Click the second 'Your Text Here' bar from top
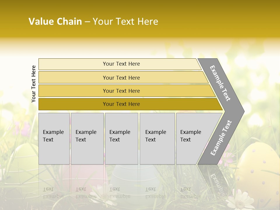Viewport: 280px width, 210px height. [121, 78]
